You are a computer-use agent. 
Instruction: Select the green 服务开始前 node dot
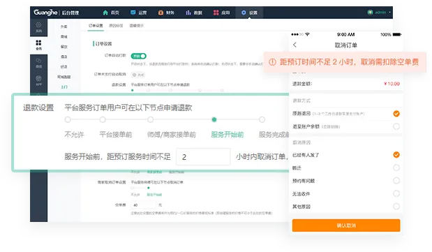tap(214, 119)
